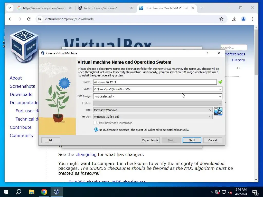
Task: Open File Explorer from taskbar
Action: click(x=31, y=192)
